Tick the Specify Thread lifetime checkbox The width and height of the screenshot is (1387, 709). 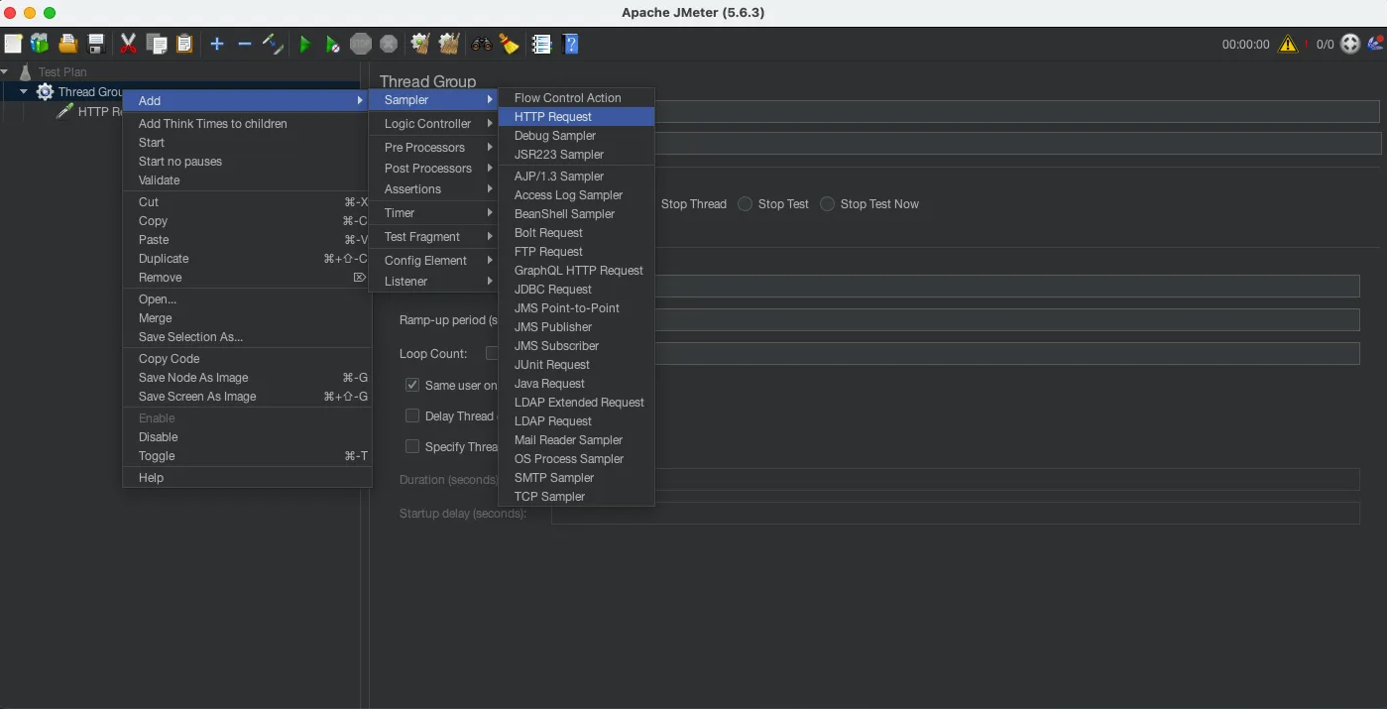412,446
